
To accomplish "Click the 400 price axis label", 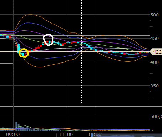I will pyautogui.click(x=155, y=62).
